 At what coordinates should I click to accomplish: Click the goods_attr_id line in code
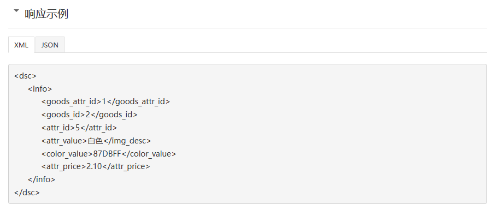tap(105, 101)
